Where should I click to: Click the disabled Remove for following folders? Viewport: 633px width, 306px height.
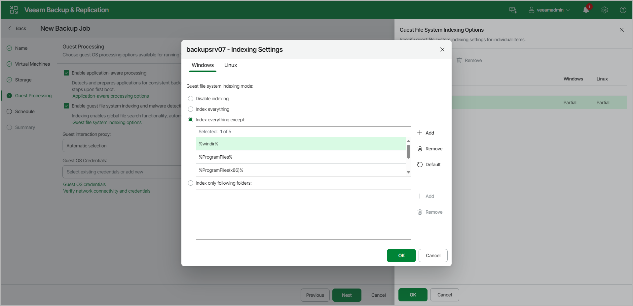(430, 212)
